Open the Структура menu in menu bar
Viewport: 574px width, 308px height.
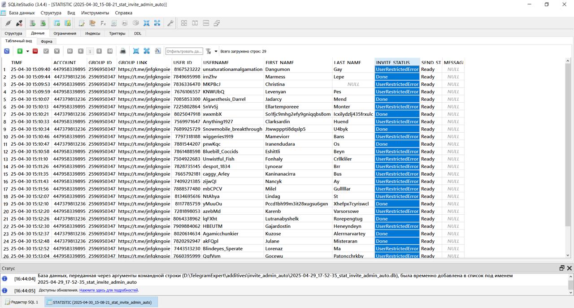click(x=51, y=13)
